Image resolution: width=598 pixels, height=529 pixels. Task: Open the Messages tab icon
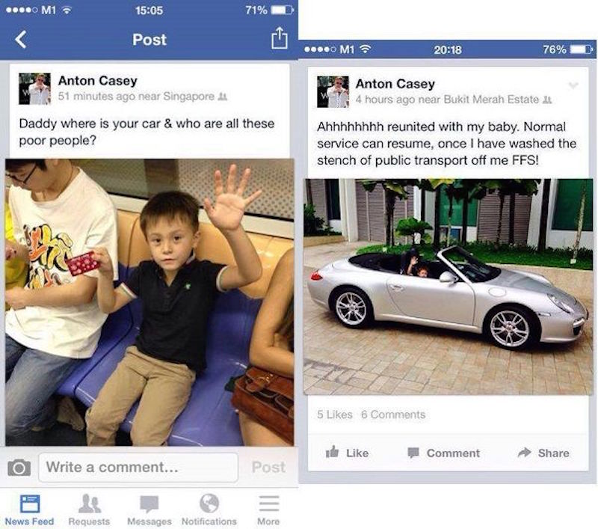[x=149, y=504]
